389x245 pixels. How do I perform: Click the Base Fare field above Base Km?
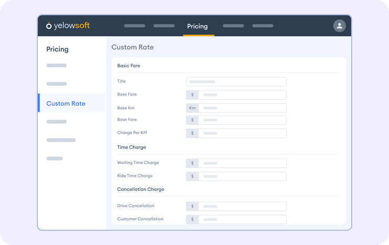pyautogui.click(x=242, y=95)
